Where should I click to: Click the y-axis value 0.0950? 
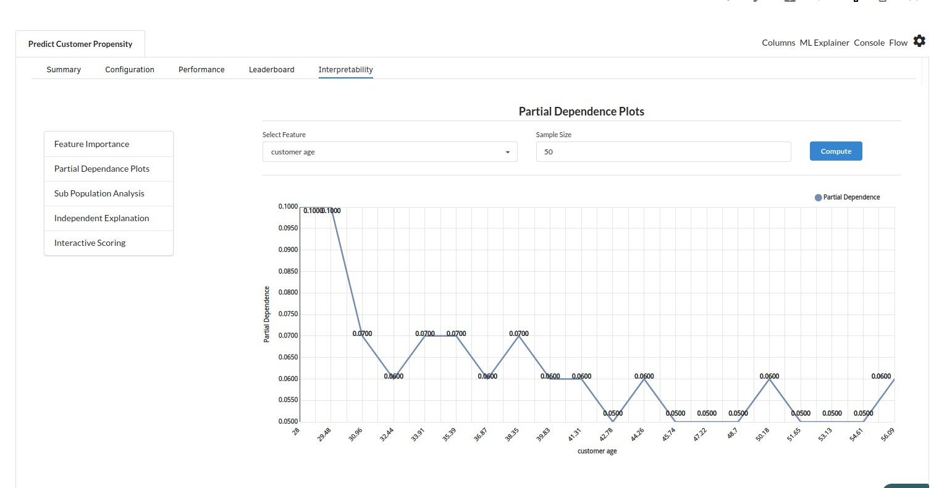coord(288,228)
